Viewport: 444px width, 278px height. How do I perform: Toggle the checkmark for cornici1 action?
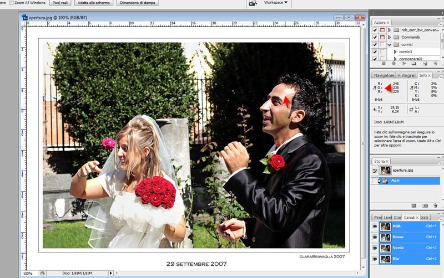coord(375,52)
